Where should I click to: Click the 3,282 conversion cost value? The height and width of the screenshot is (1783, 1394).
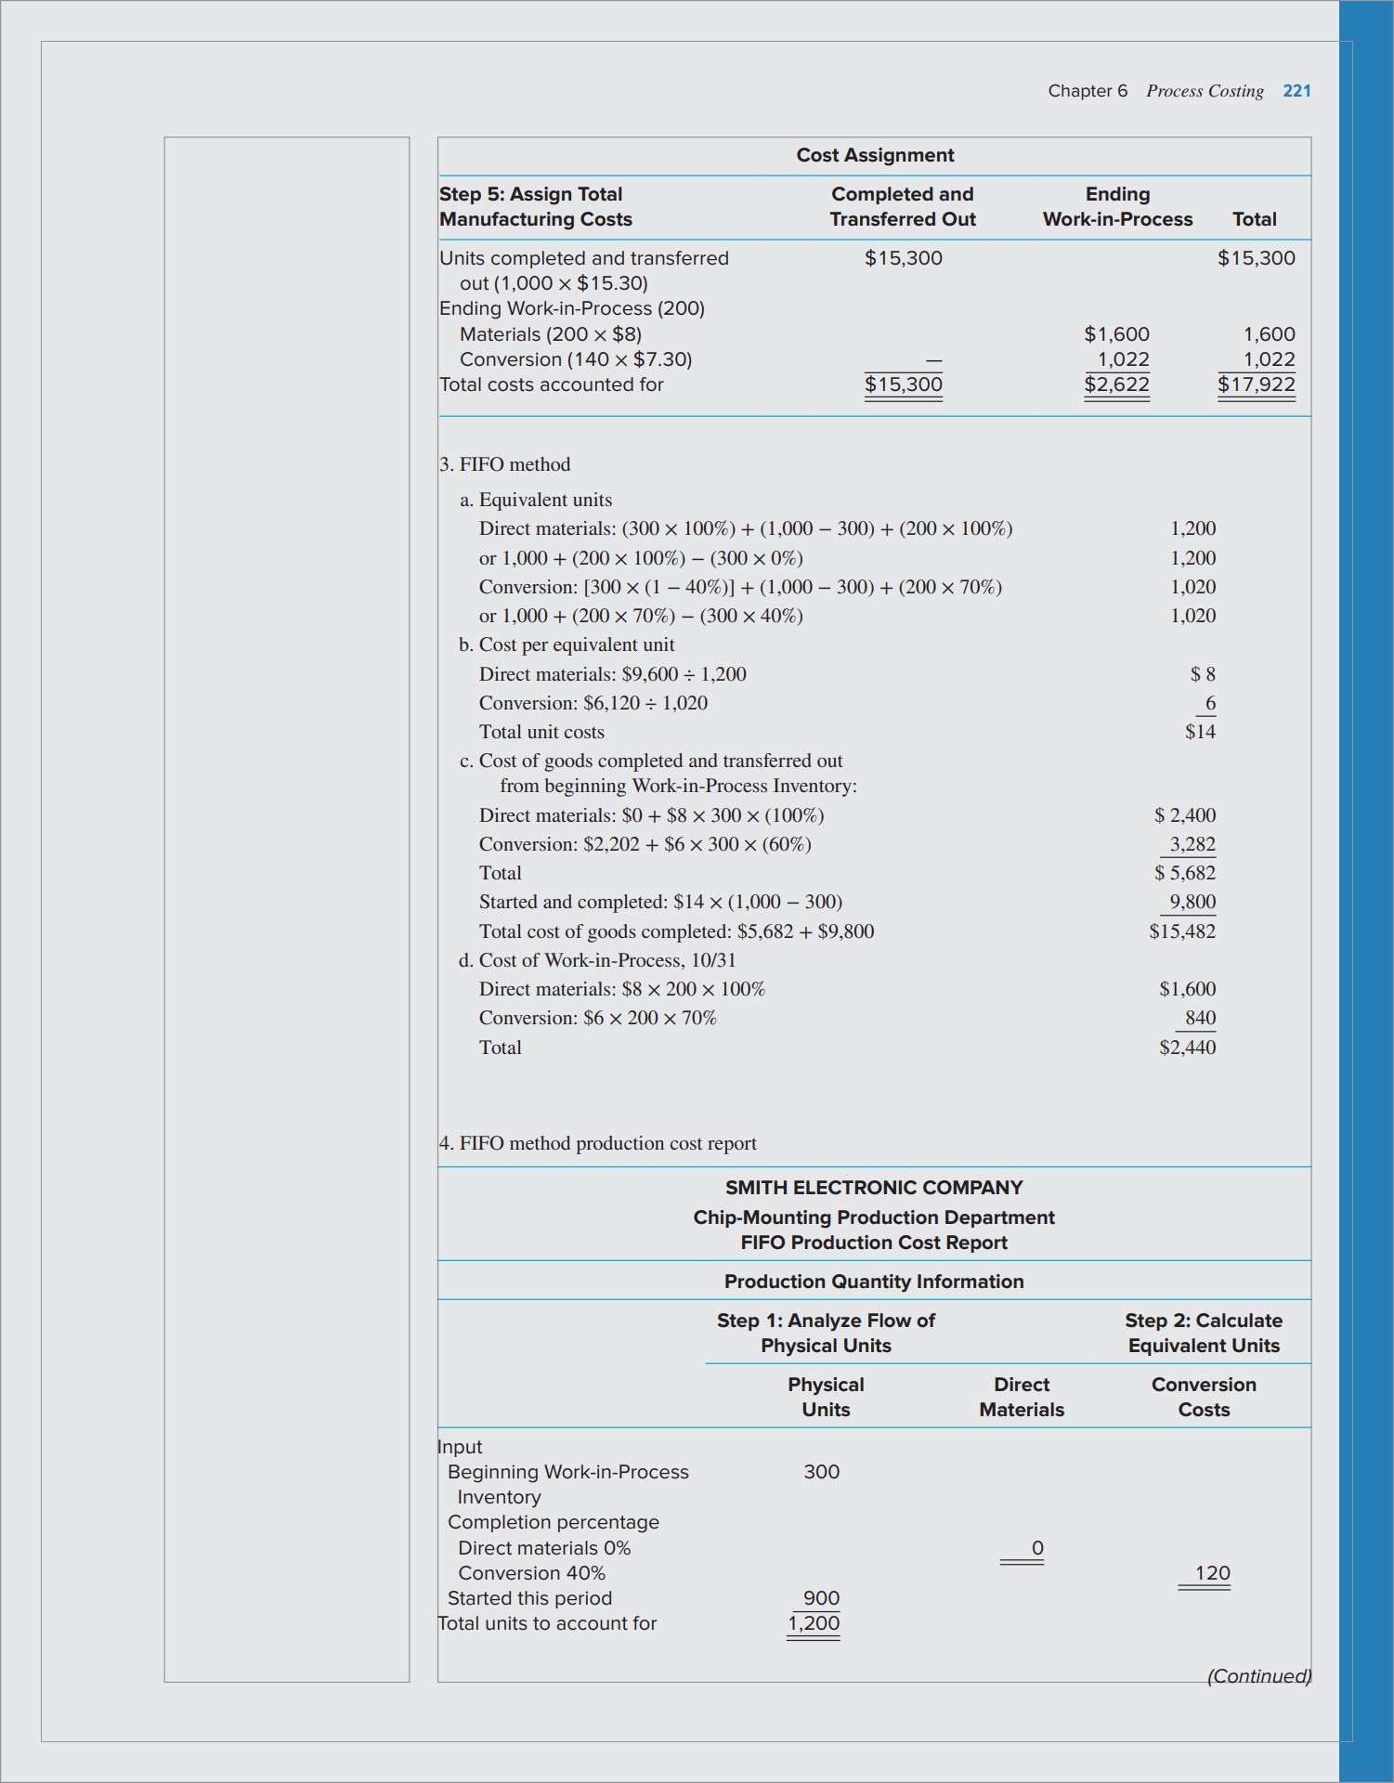[1192, 844]
